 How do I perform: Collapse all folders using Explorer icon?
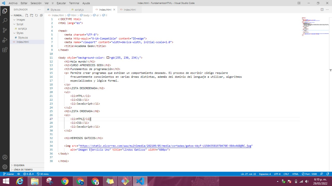41,15
